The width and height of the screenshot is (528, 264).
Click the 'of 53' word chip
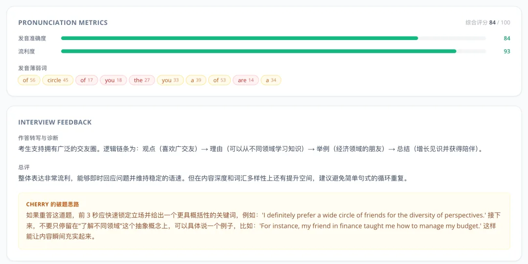tap(220, 80)
